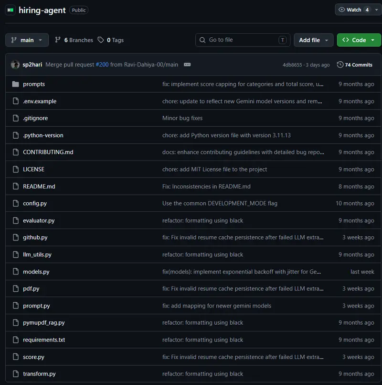Viewport: 382px width, 385px height.
Task: Open the 'Use the common DEVELOPMENT_MODE flag' commit
Action: 220,203
